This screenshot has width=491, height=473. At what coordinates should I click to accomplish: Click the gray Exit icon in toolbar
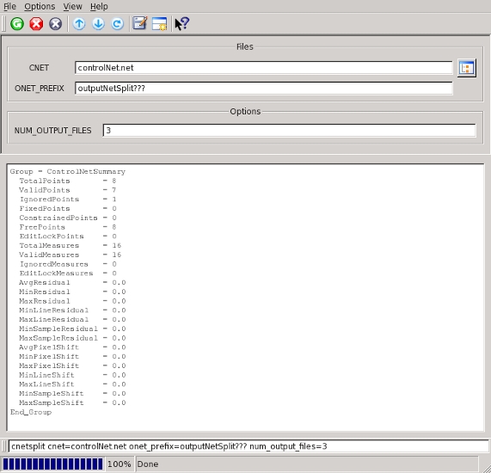[55, 24]
